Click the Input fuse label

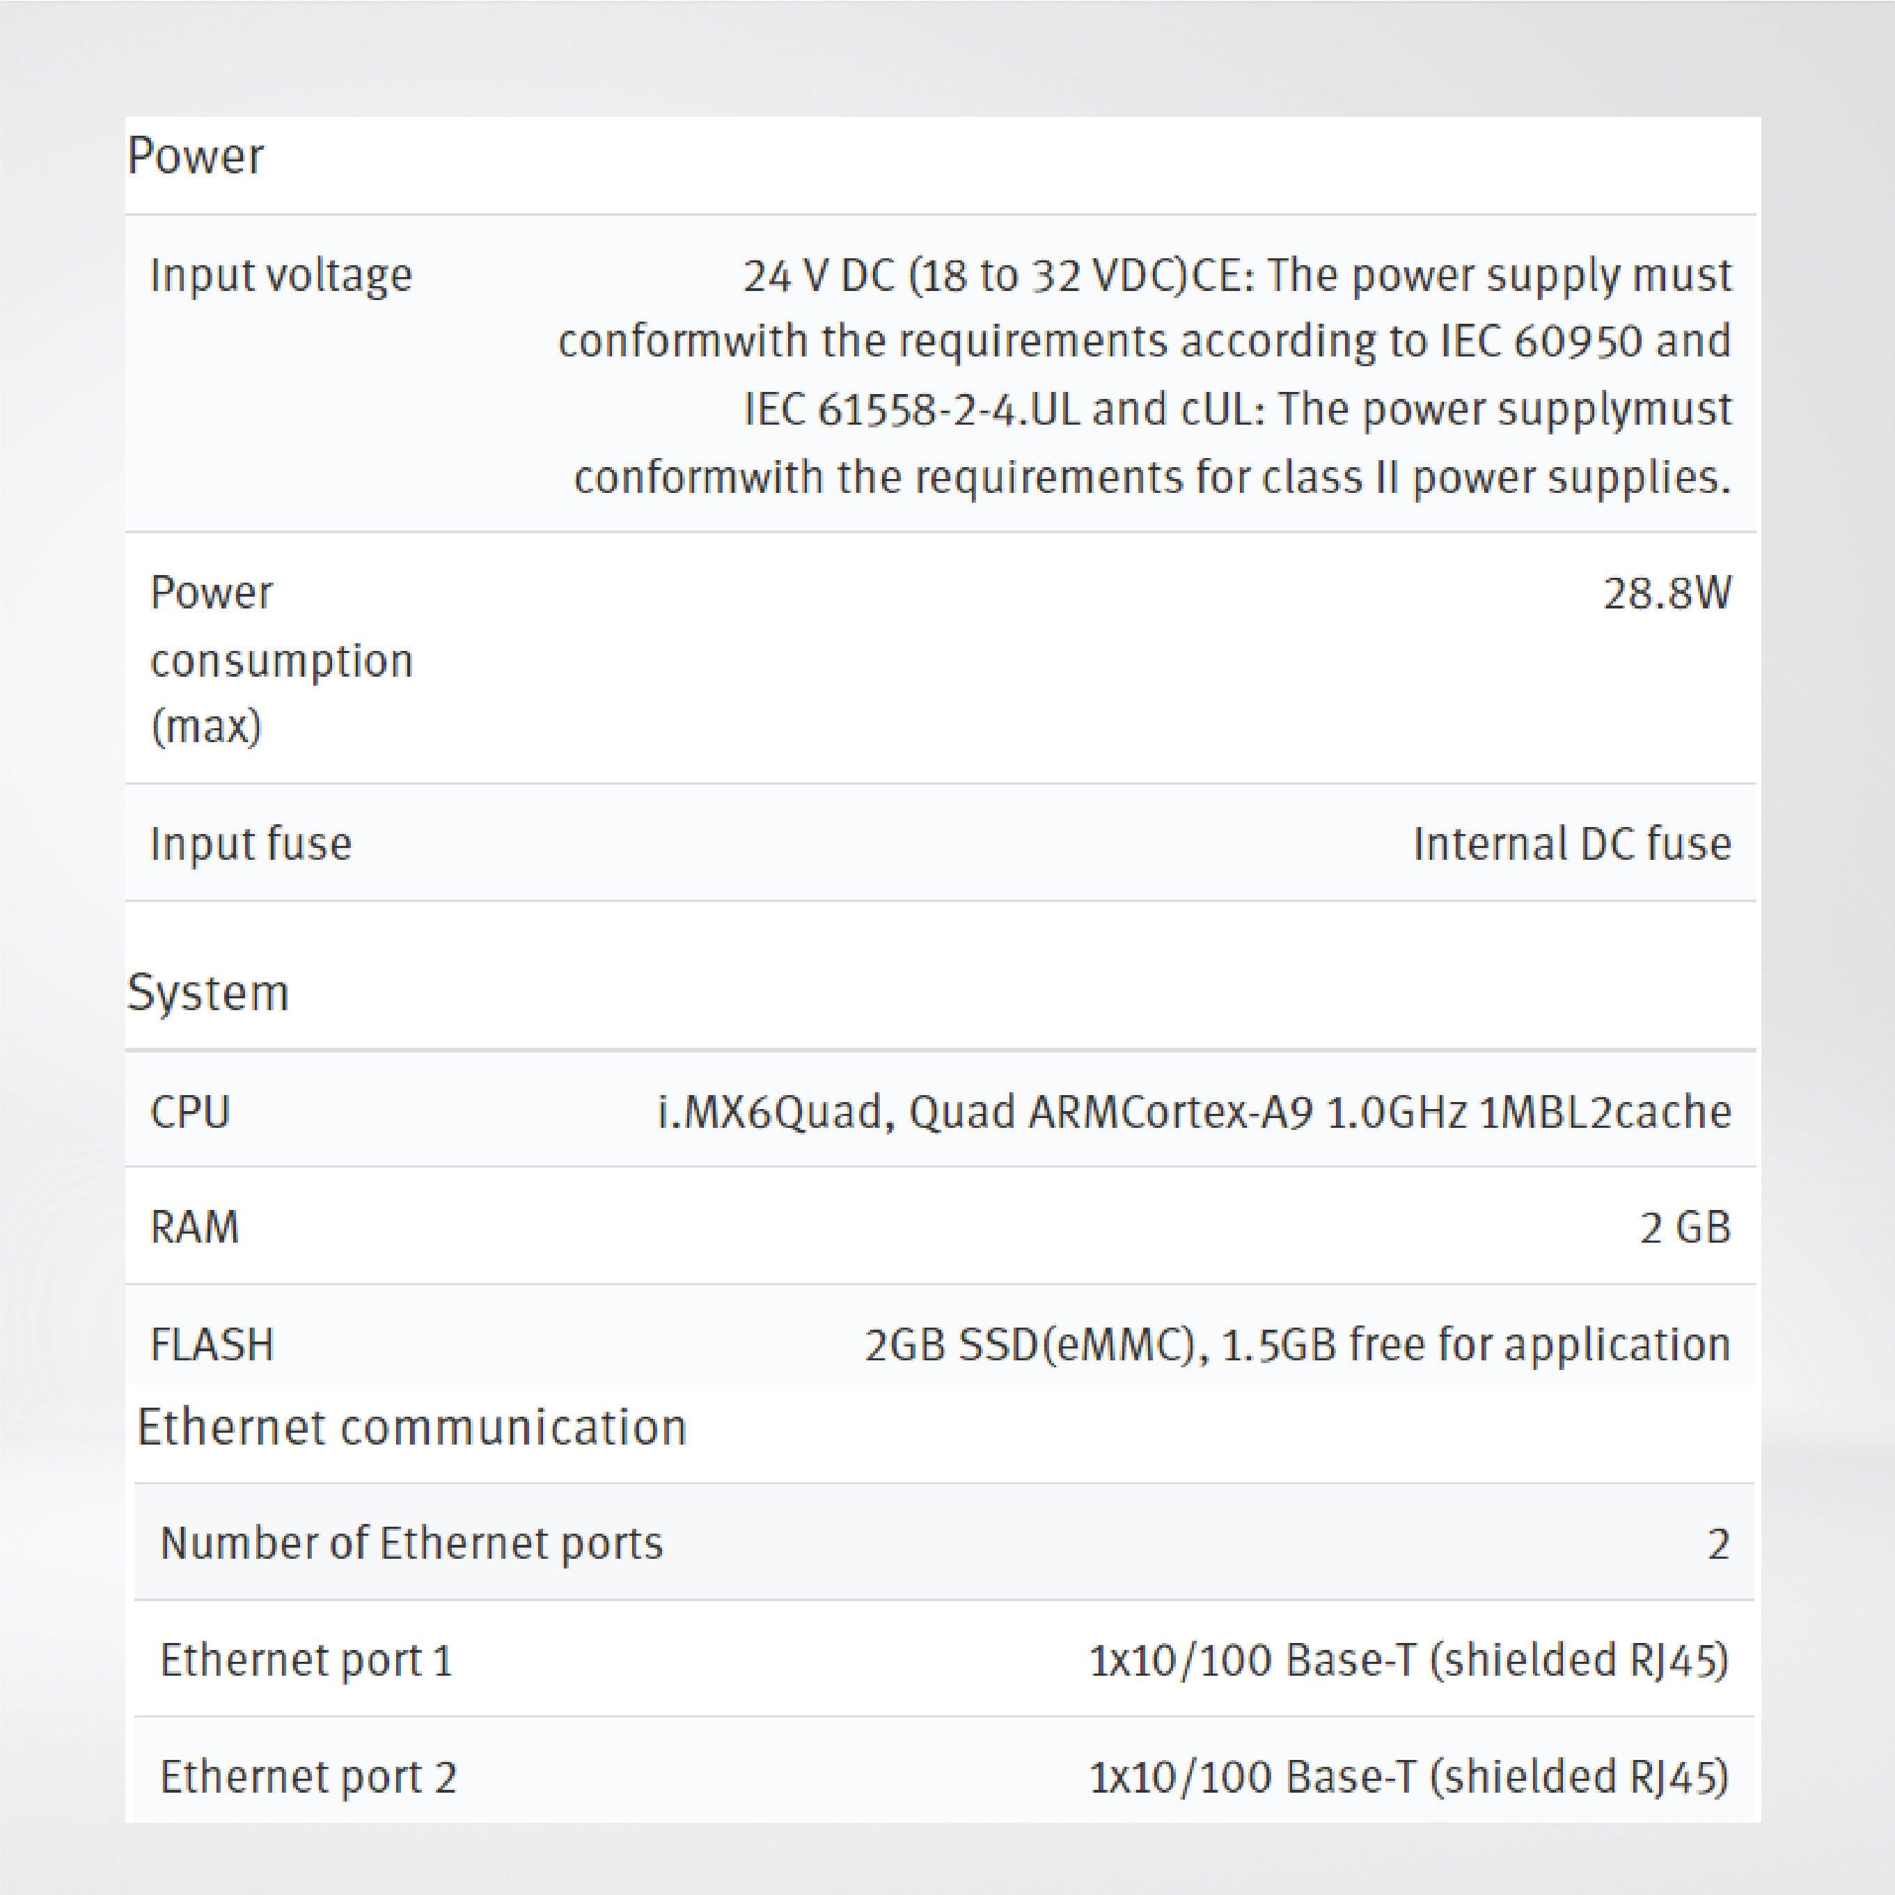[x=250, y=844]
